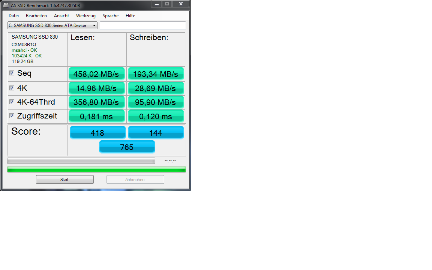Image resolution: width=432 pixels, height=270 pixels.
Task: Toggle the Seq test checkbox
Action: 12,73
